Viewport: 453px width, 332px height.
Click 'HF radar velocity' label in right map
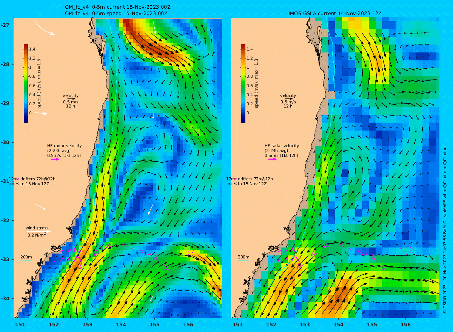(282, 146)
